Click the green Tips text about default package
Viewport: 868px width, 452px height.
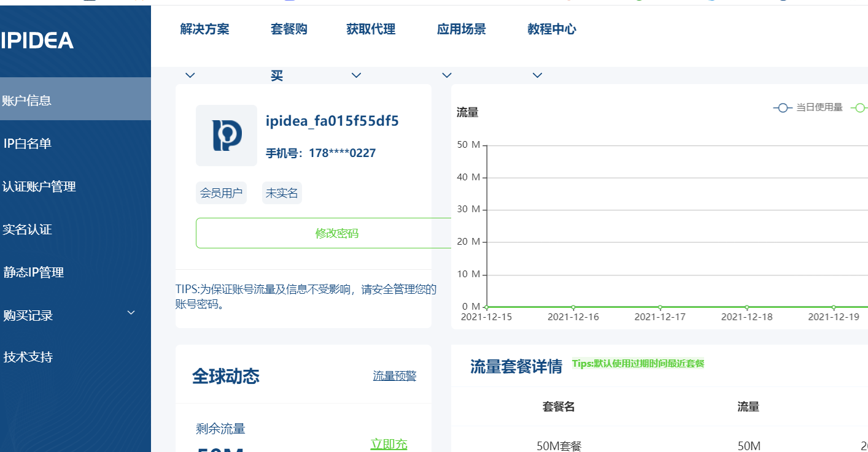click(x=638, y=363)
